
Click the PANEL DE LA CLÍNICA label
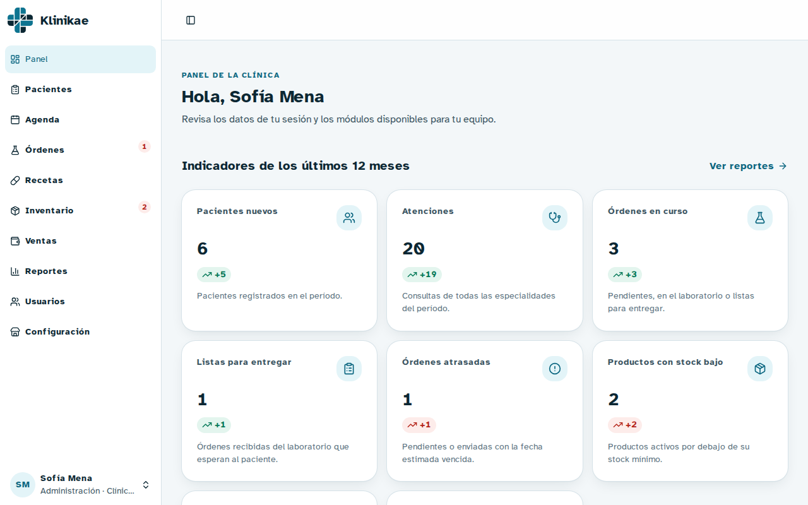230,75
